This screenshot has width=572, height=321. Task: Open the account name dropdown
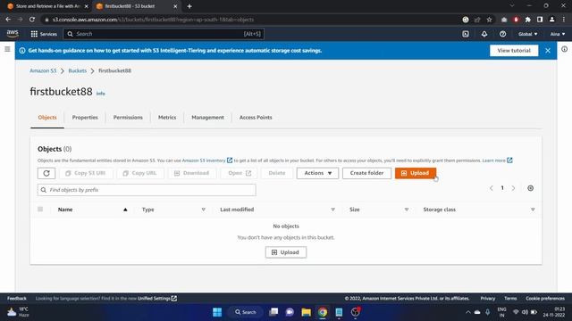click(x=558, y=34)
